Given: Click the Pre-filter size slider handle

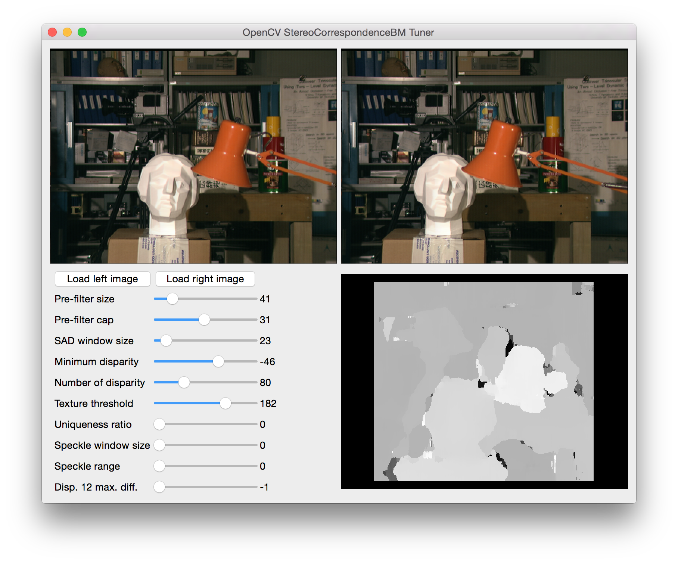Looking at the screenshot, I should pyautogui.click(x=172, y=299).
